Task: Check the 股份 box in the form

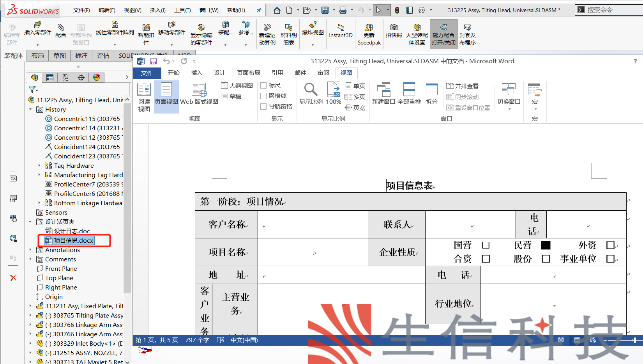Action: pos(546,259)
